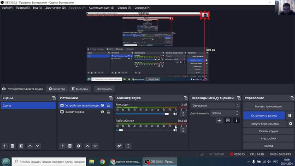This screenshot has height=166, width=295.
Task: Open the Вид menu
Action: [37, 8]
